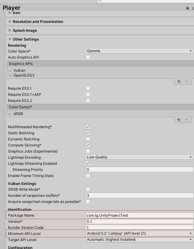Remove selected Graphics API with minus button
The width and height of the screenshot is (194, 249).
186,81
